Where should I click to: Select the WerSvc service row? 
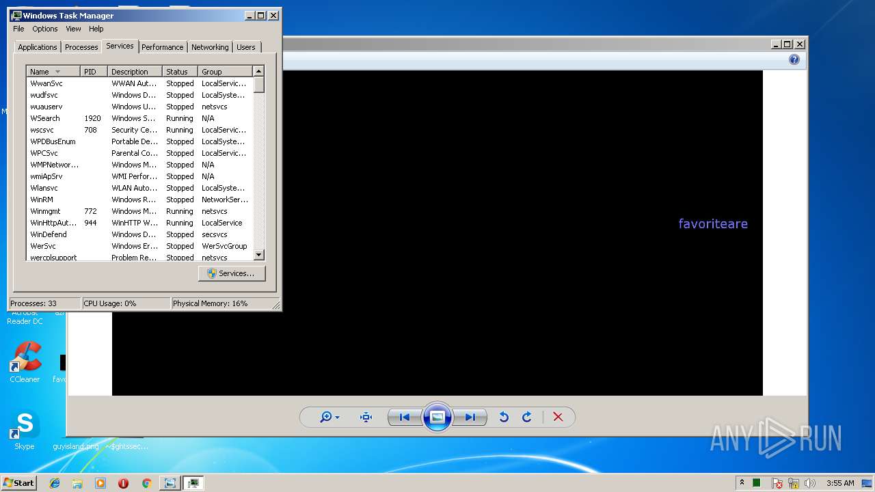pyautogui.click(x=139, y=246)
